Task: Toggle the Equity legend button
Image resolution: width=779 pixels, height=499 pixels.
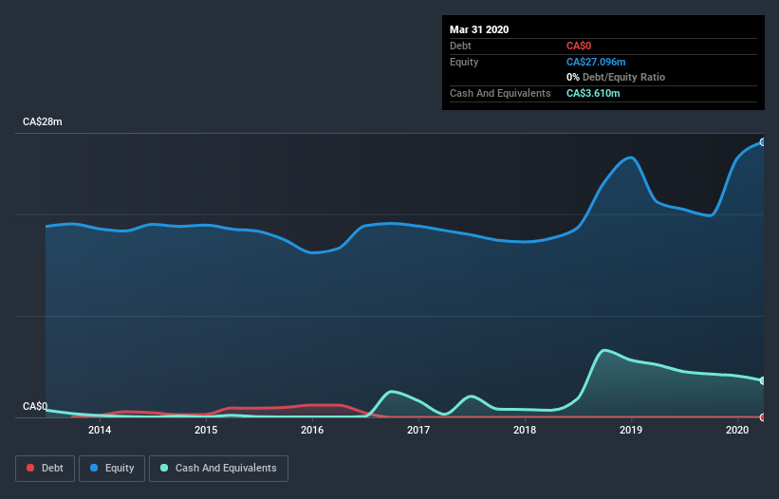Action: pyautogui.click(x=112, y=469)
